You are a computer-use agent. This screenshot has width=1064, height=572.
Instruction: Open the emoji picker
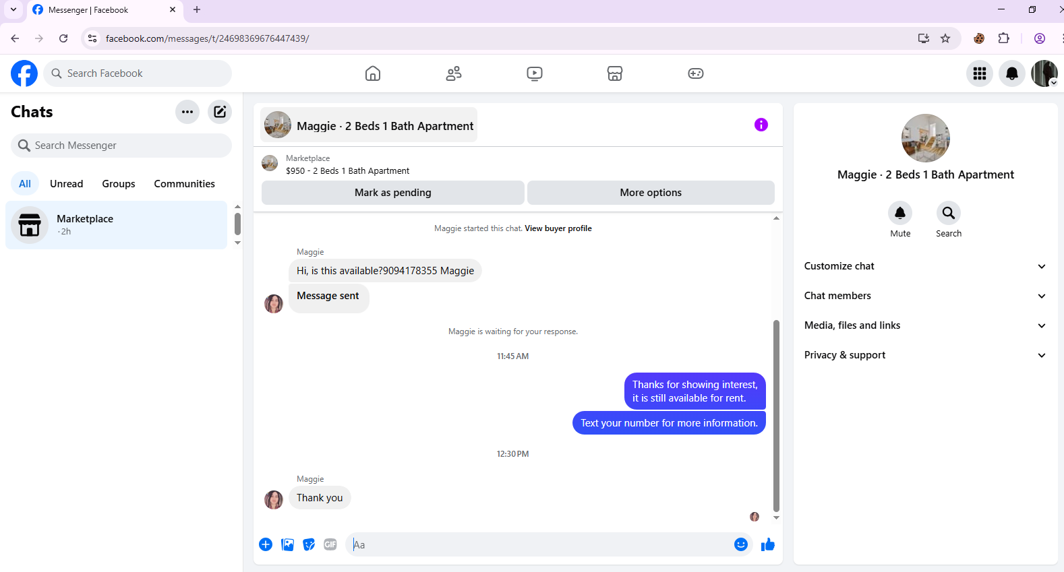click(741, 544)
